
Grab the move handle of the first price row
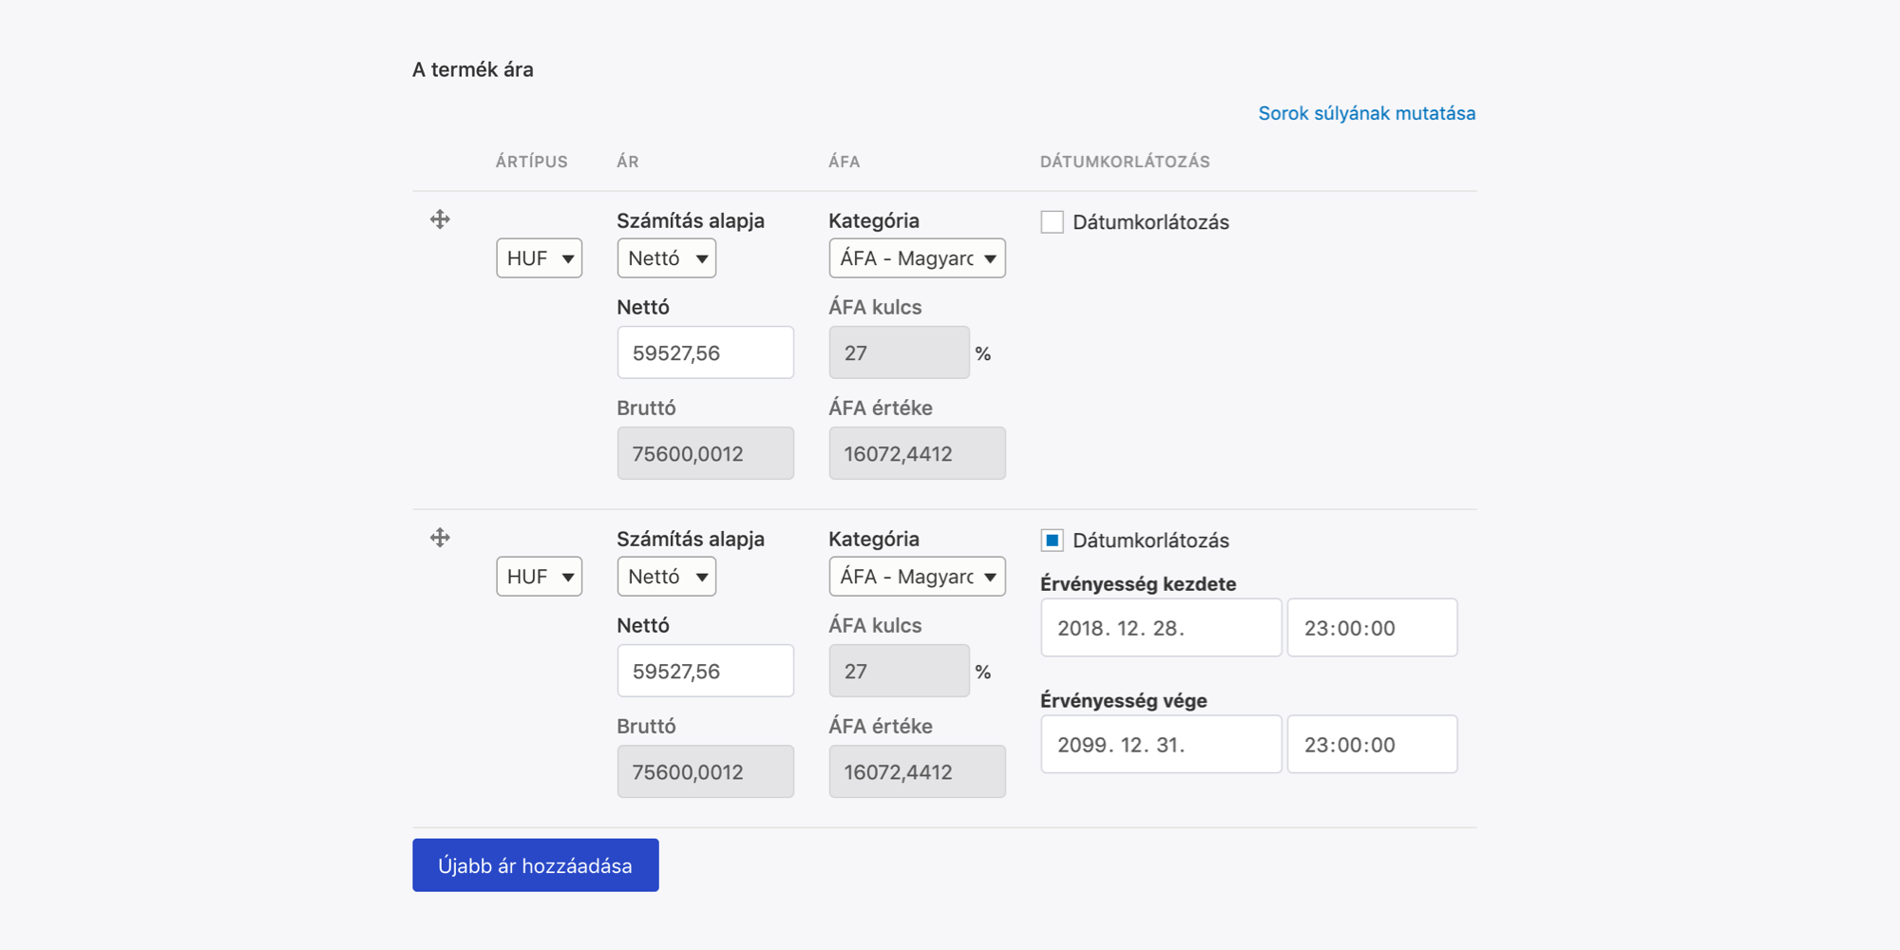pos(440,219)
